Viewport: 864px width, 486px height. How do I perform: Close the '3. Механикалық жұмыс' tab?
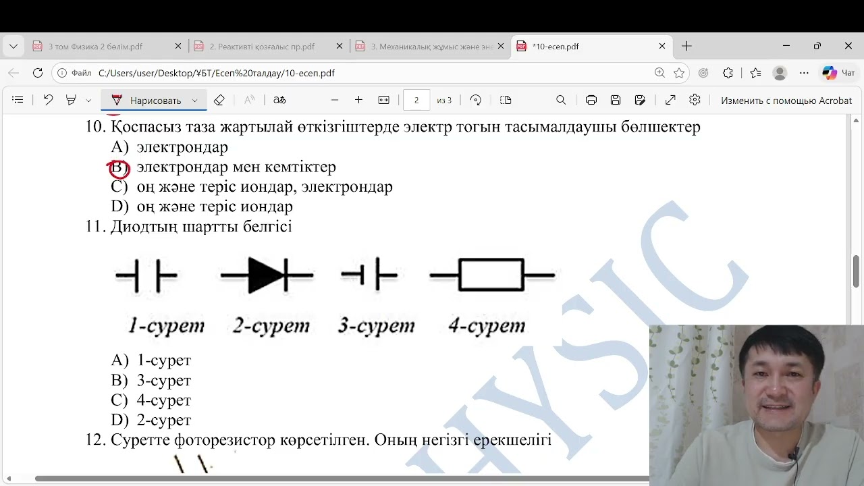[501, 47]
